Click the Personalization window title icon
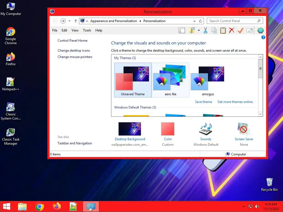283x212 pixels. pyautogui.click(x=52, y=12)
